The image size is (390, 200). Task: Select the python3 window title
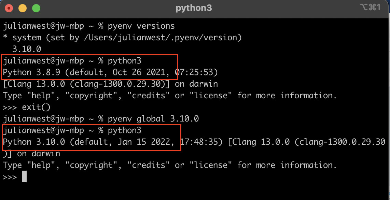(x=194, y=8)
